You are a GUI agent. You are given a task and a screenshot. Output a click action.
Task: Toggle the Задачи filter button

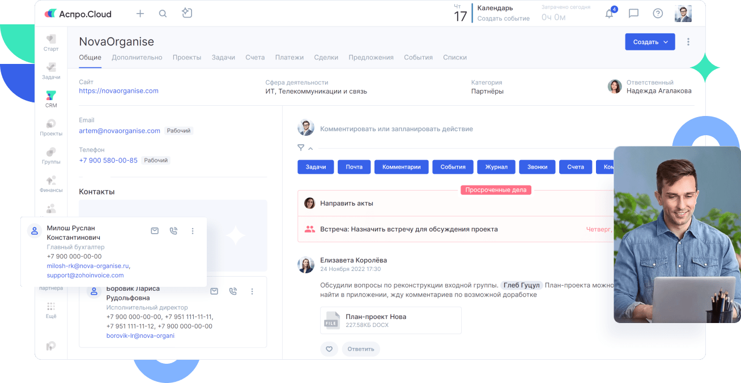316,167
